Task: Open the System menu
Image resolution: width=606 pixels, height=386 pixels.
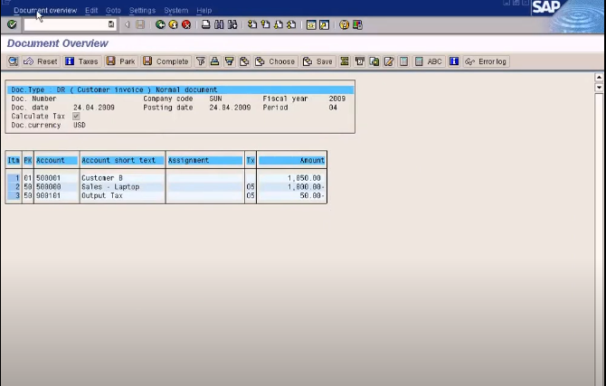Action: click(x=175, y=11)
